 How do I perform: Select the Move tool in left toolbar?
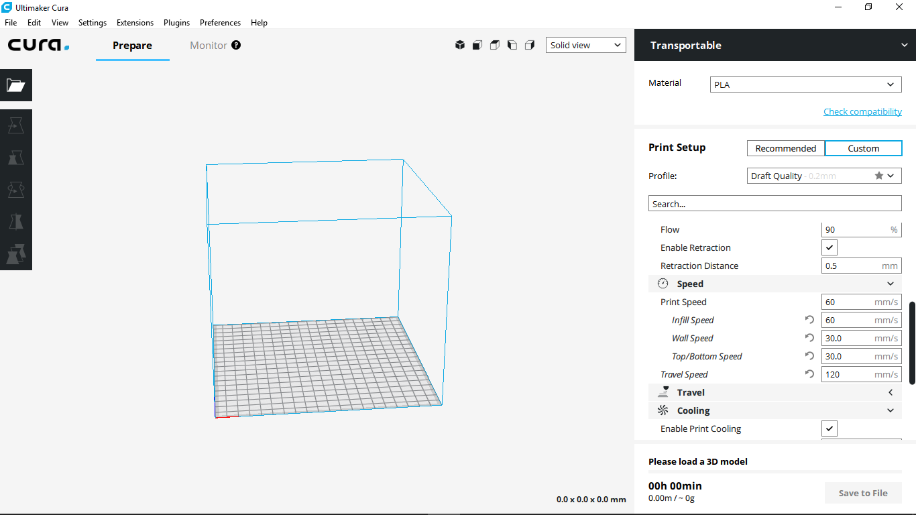[16, 125]
